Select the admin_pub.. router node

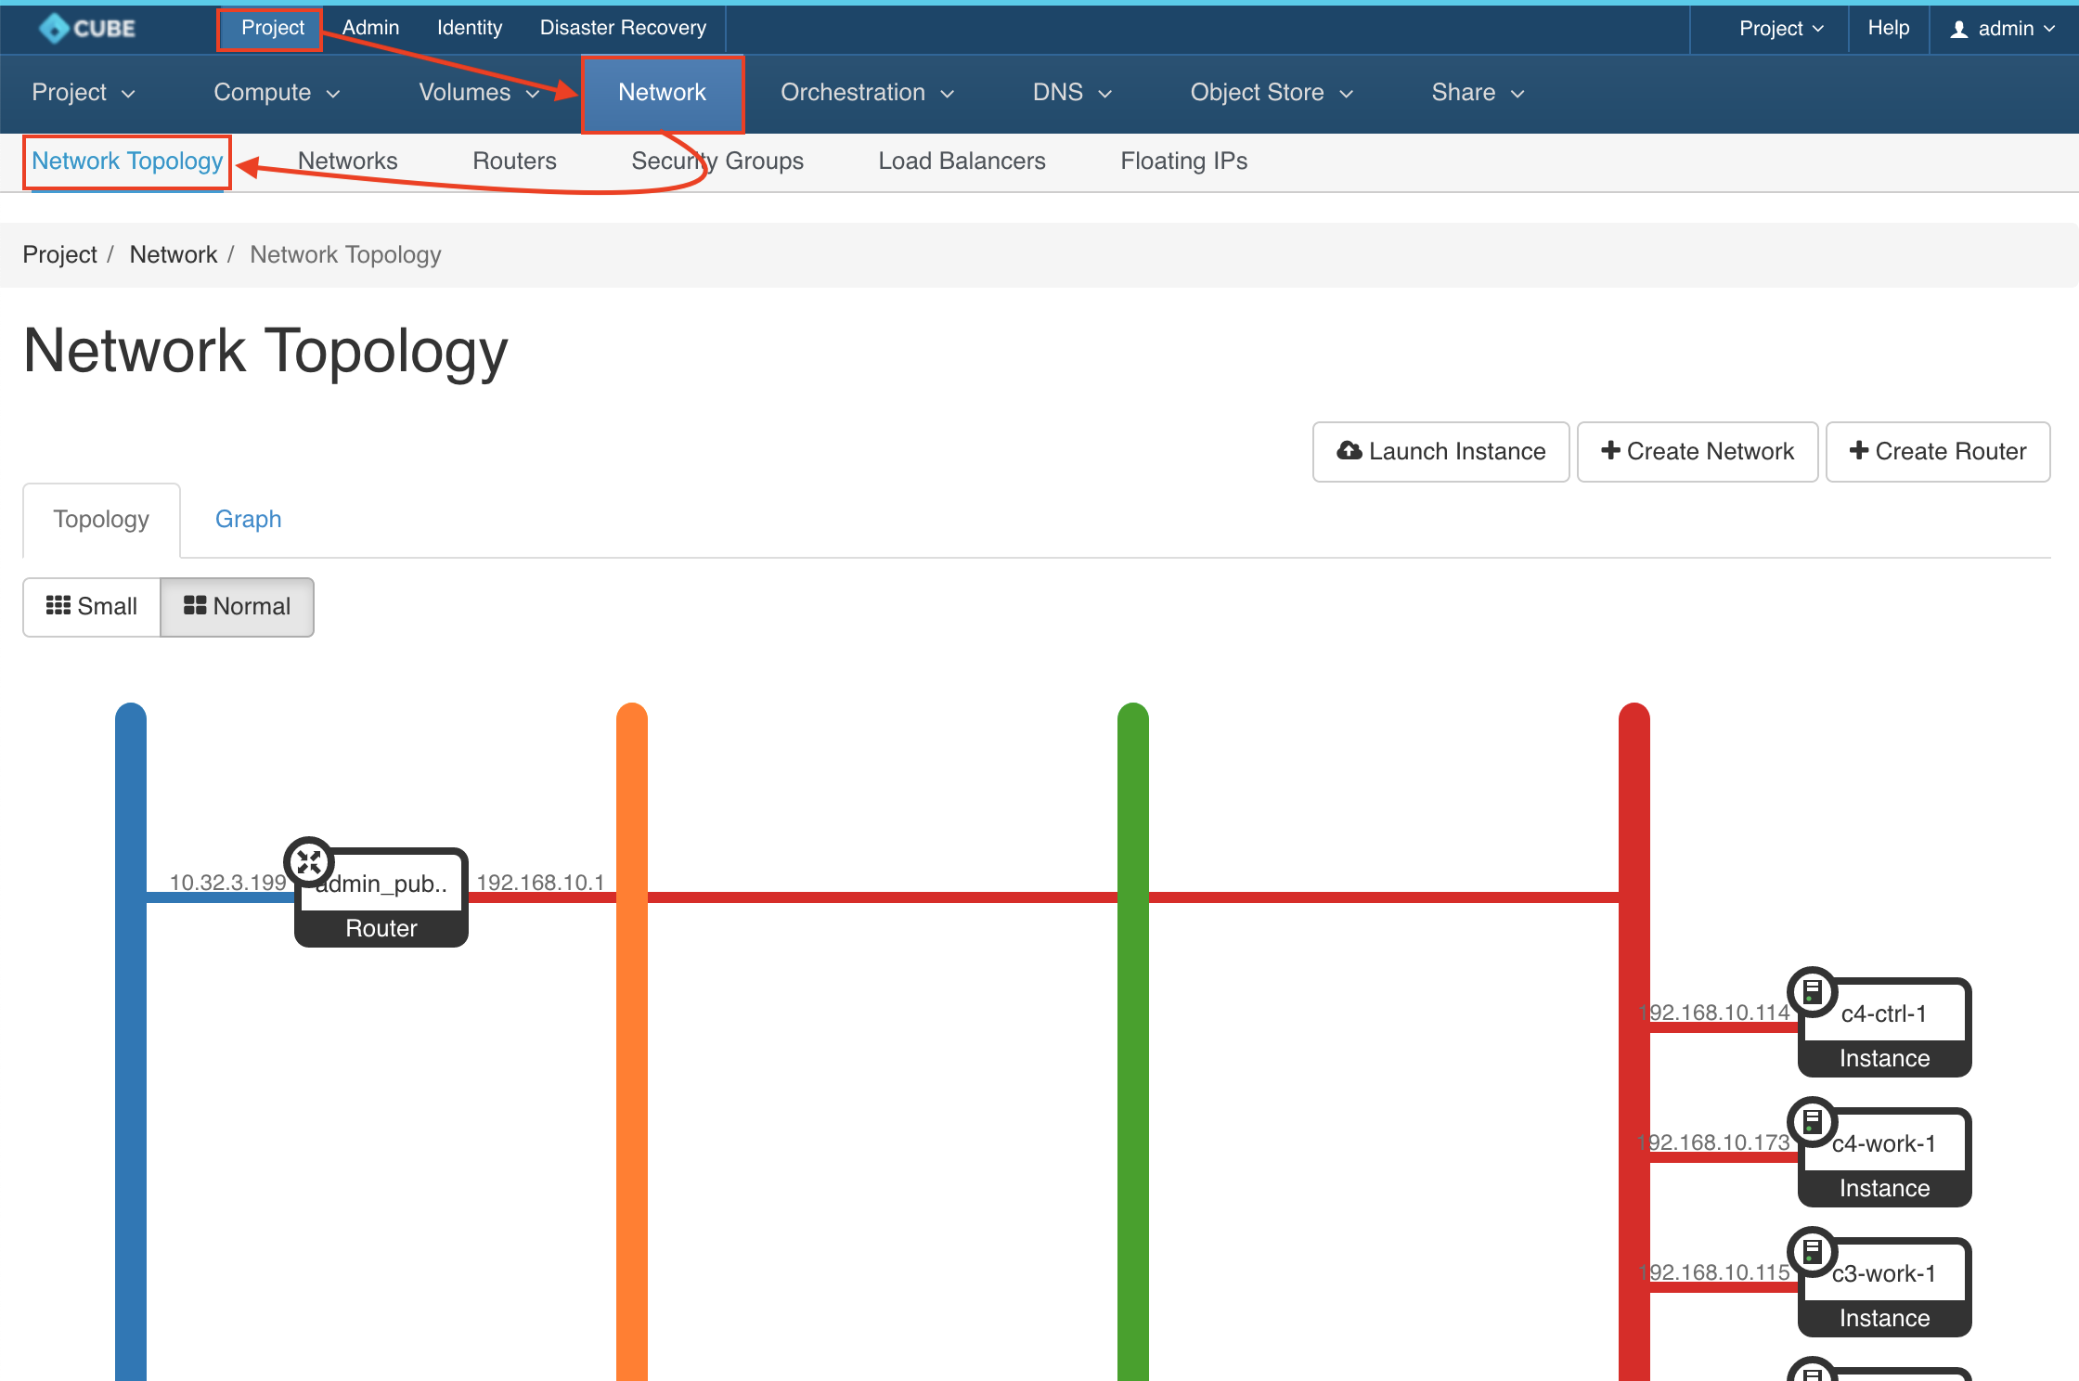381,898
